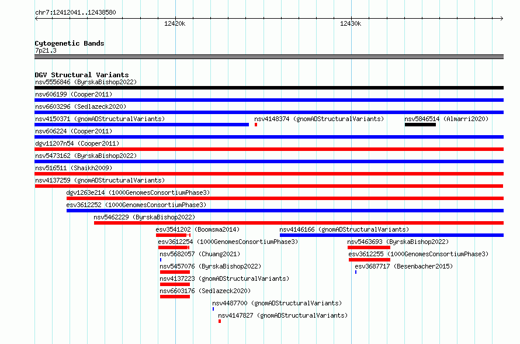Click the red esv3612255 feature bar
The image size is (520, 344).
369,260
